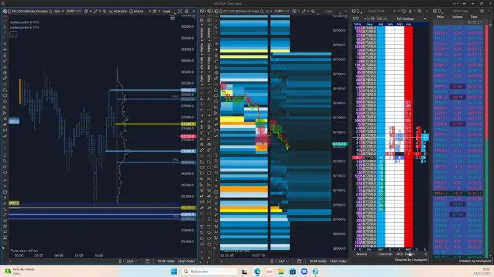Toggle fullscreen for the left chart
Viewport: 494px width, 277px height.
point(180,11)
